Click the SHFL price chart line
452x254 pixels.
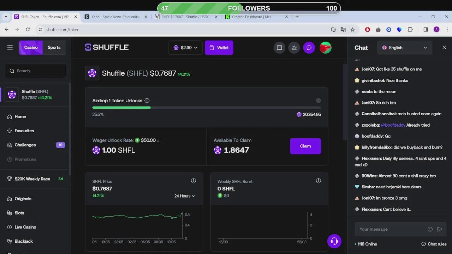138,216
